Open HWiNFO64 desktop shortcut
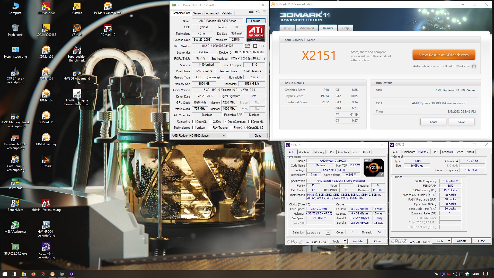 [x=46, y=229]
